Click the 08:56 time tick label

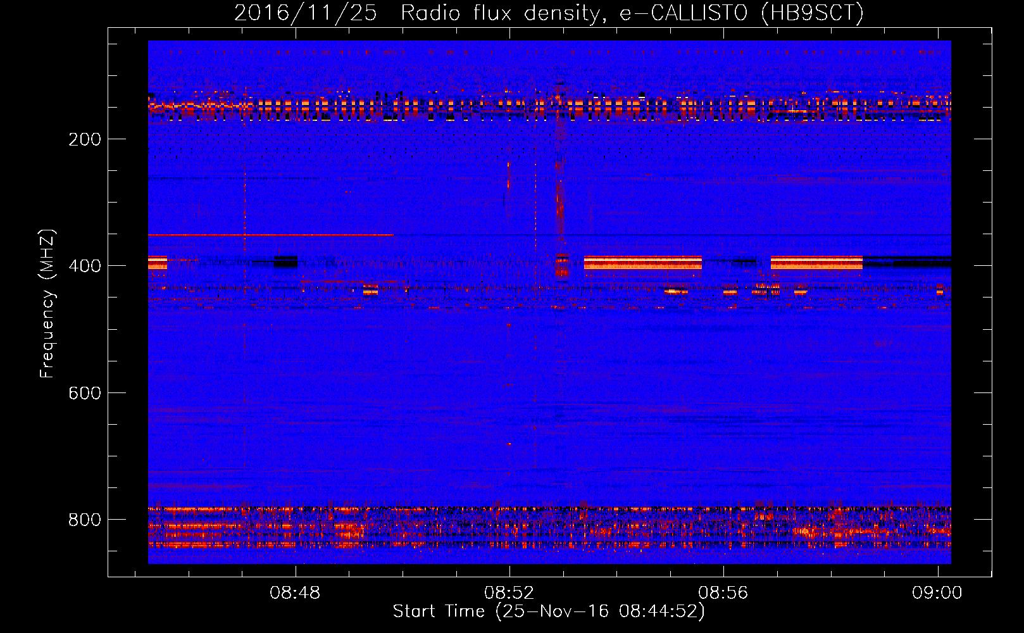(723, 593)
